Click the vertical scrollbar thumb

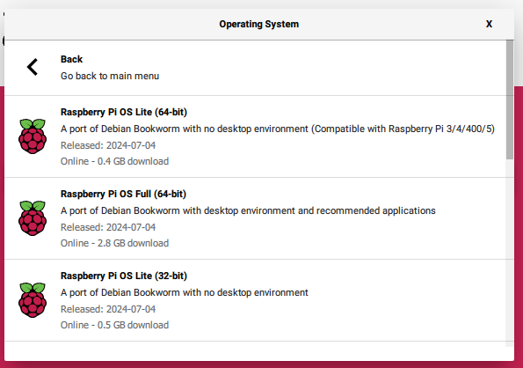[x=509, y=99]
